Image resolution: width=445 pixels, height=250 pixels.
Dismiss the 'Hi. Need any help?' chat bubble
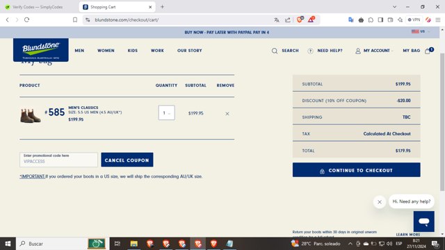[380, 202]
